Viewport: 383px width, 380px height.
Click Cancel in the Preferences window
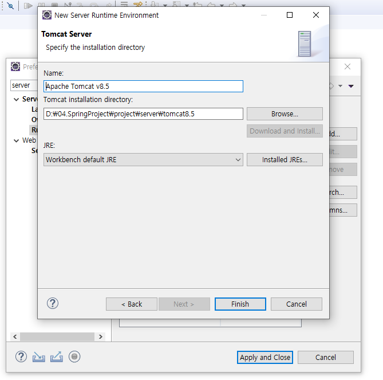click(325, 357)
